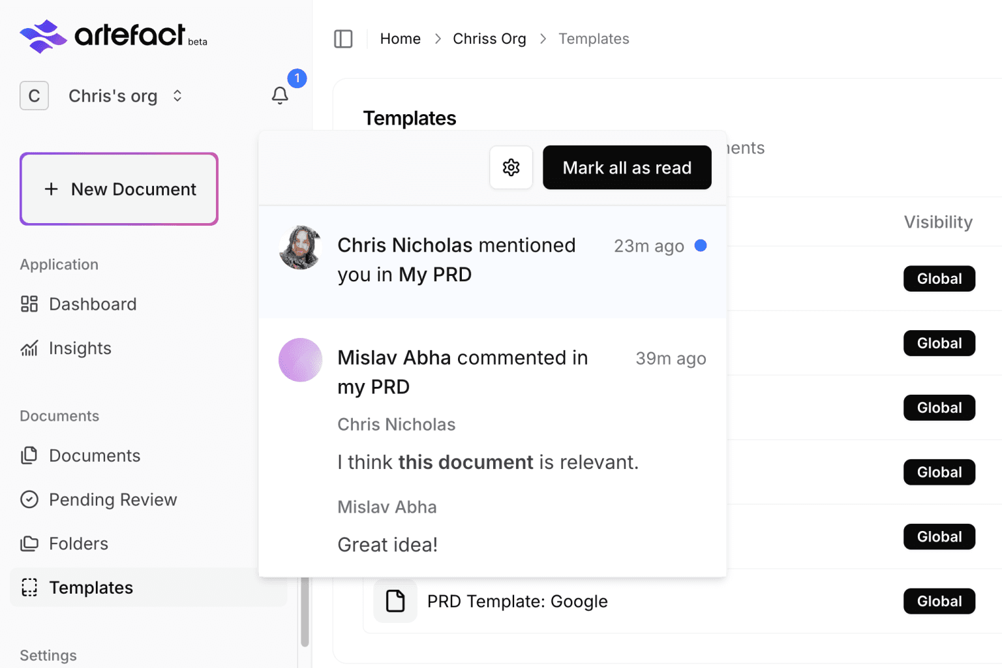The height and width of the screenshot is (668, 1002).
Task: Toggle the sidebar panel icon
Action: (x=343, y=39)
